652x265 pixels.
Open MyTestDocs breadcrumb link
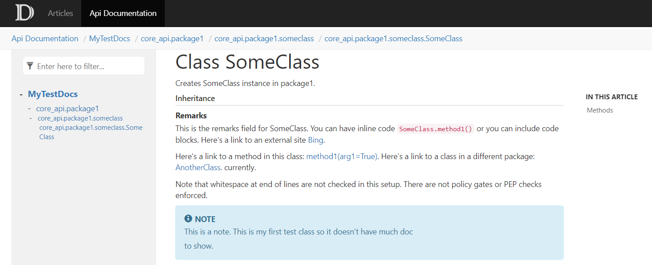110,39
